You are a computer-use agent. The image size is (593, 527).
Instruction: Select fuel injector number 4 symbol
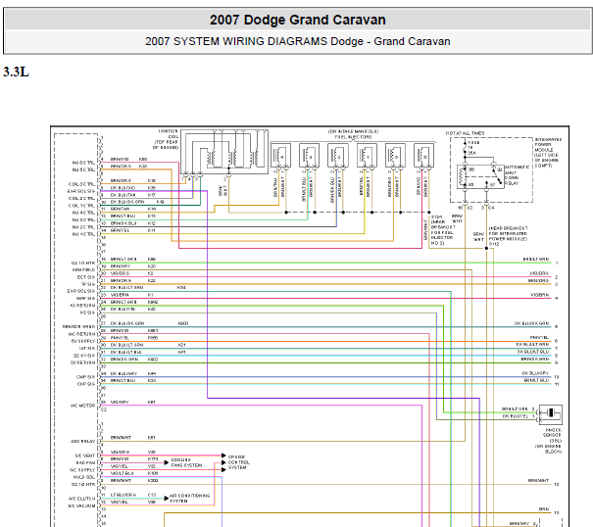(x=280, y=156)
